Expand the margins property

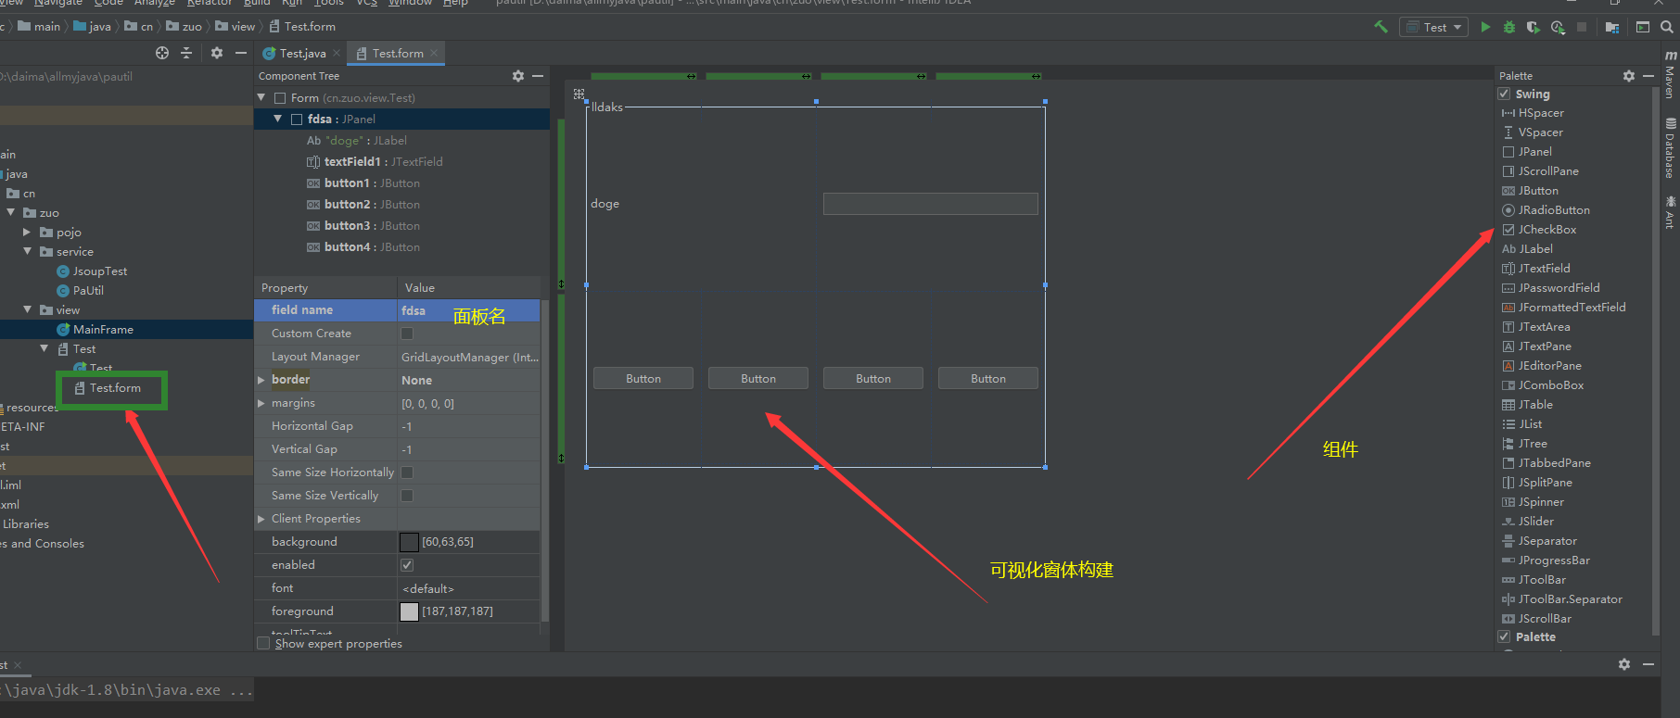(261, 403)
